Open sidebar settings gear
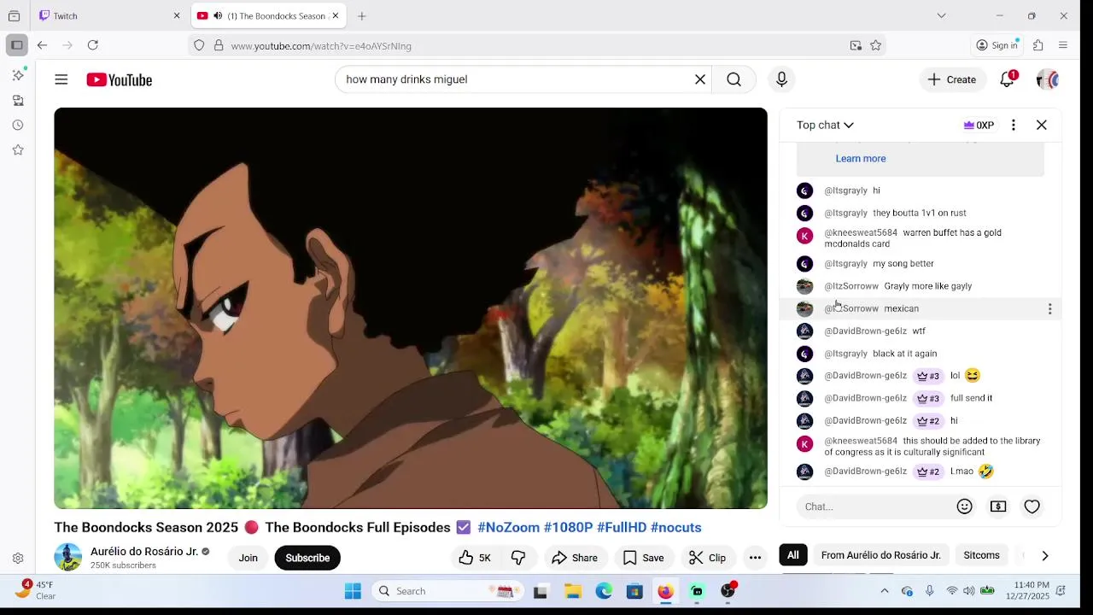This screenshot has height=615, width=1093. click(x=18, y=558)
